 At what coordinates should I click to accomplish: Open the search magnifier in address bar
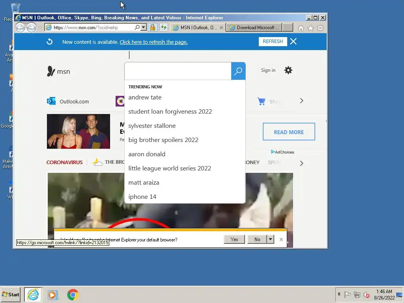(x=137, y=27)
